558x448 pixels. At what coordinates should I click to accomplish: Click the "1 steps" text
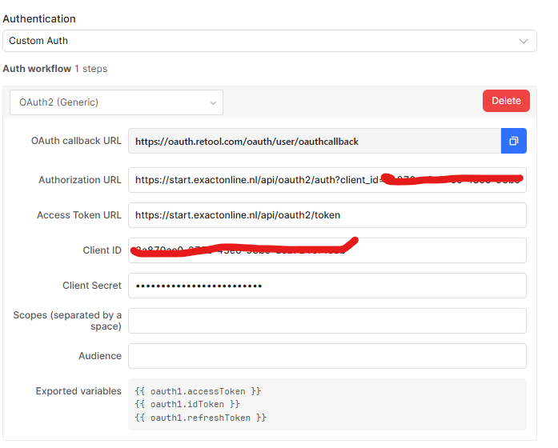click(91, 69)
